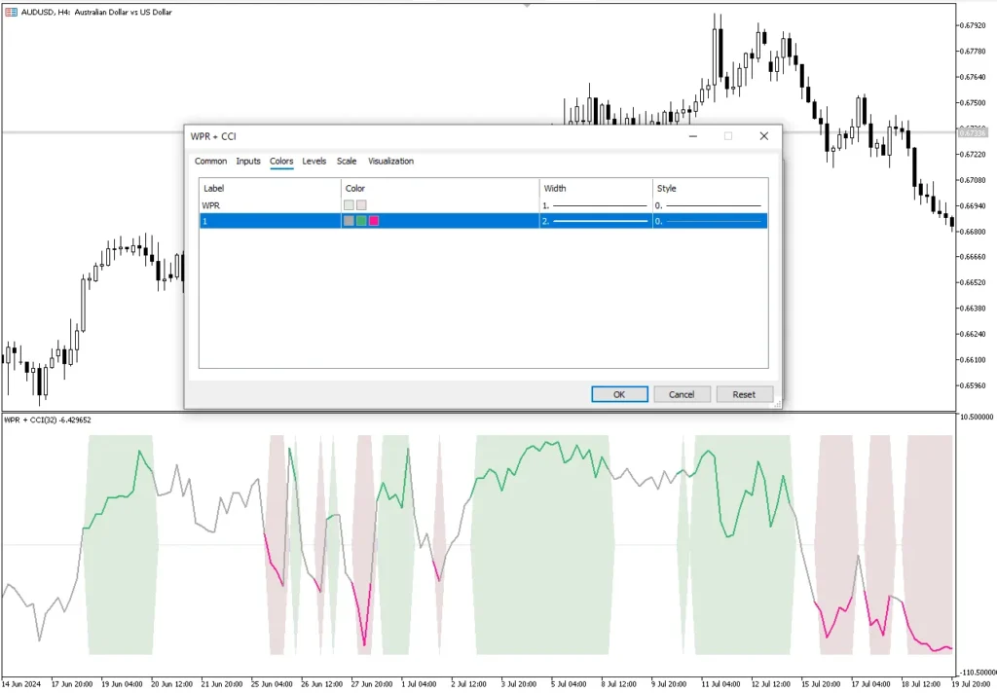The image size is (997, 693).
Task: Click the first WPR color swatch
Action: (x=349, y=205)
